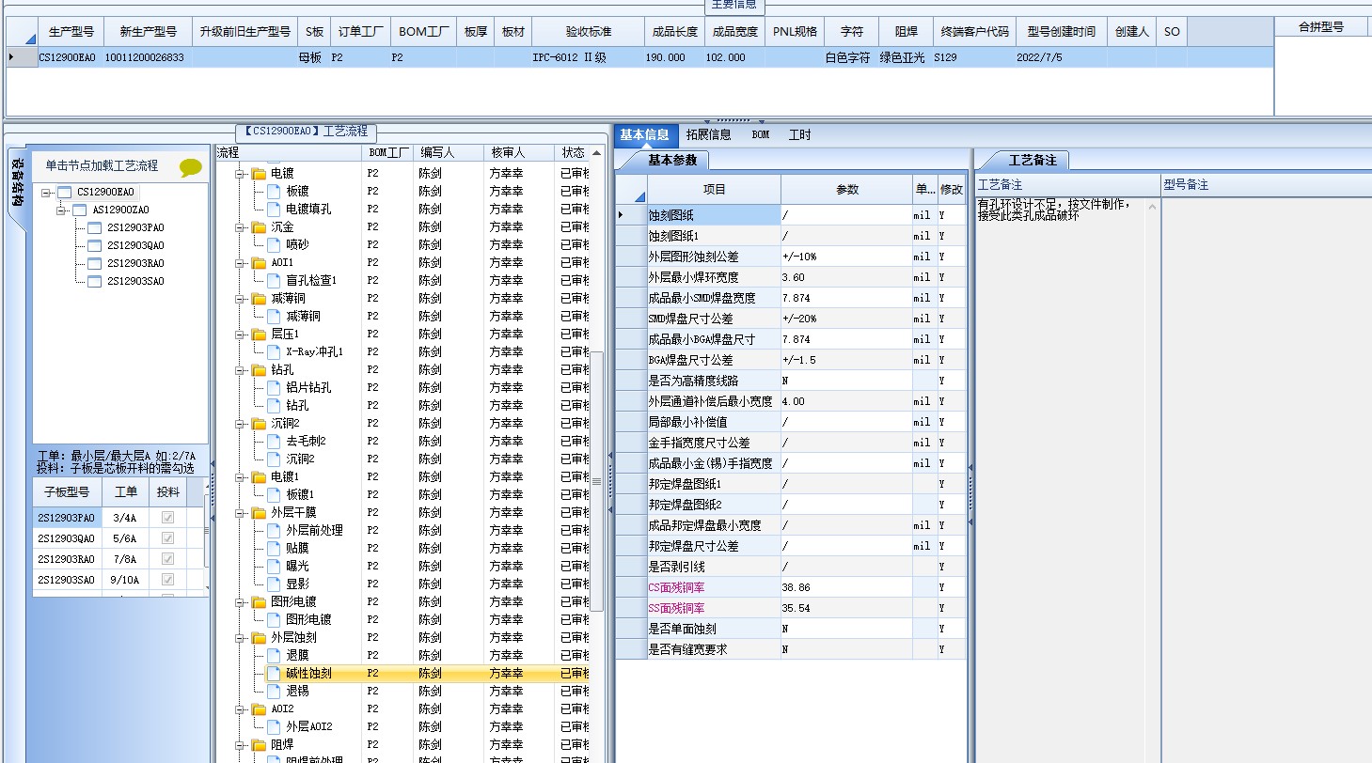Toggle 投料 checkbox for 2S12903RA0
This screenshot has width=1372, height=763.
pyautogui.click(x=167, y=559)
